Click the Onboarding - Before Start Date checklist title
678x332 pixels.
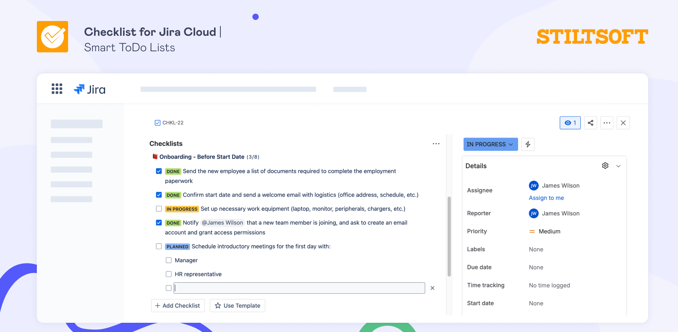[x=202, y=157]
